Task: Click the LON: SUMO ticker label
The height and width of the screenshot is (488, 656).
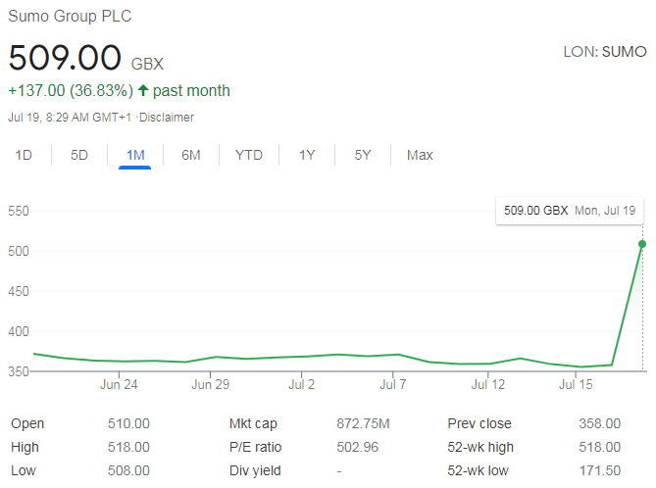Action: [x=605, y=52]
